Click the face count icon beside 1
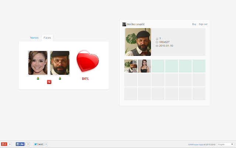 pyautogui.click(x=157, y=38)
